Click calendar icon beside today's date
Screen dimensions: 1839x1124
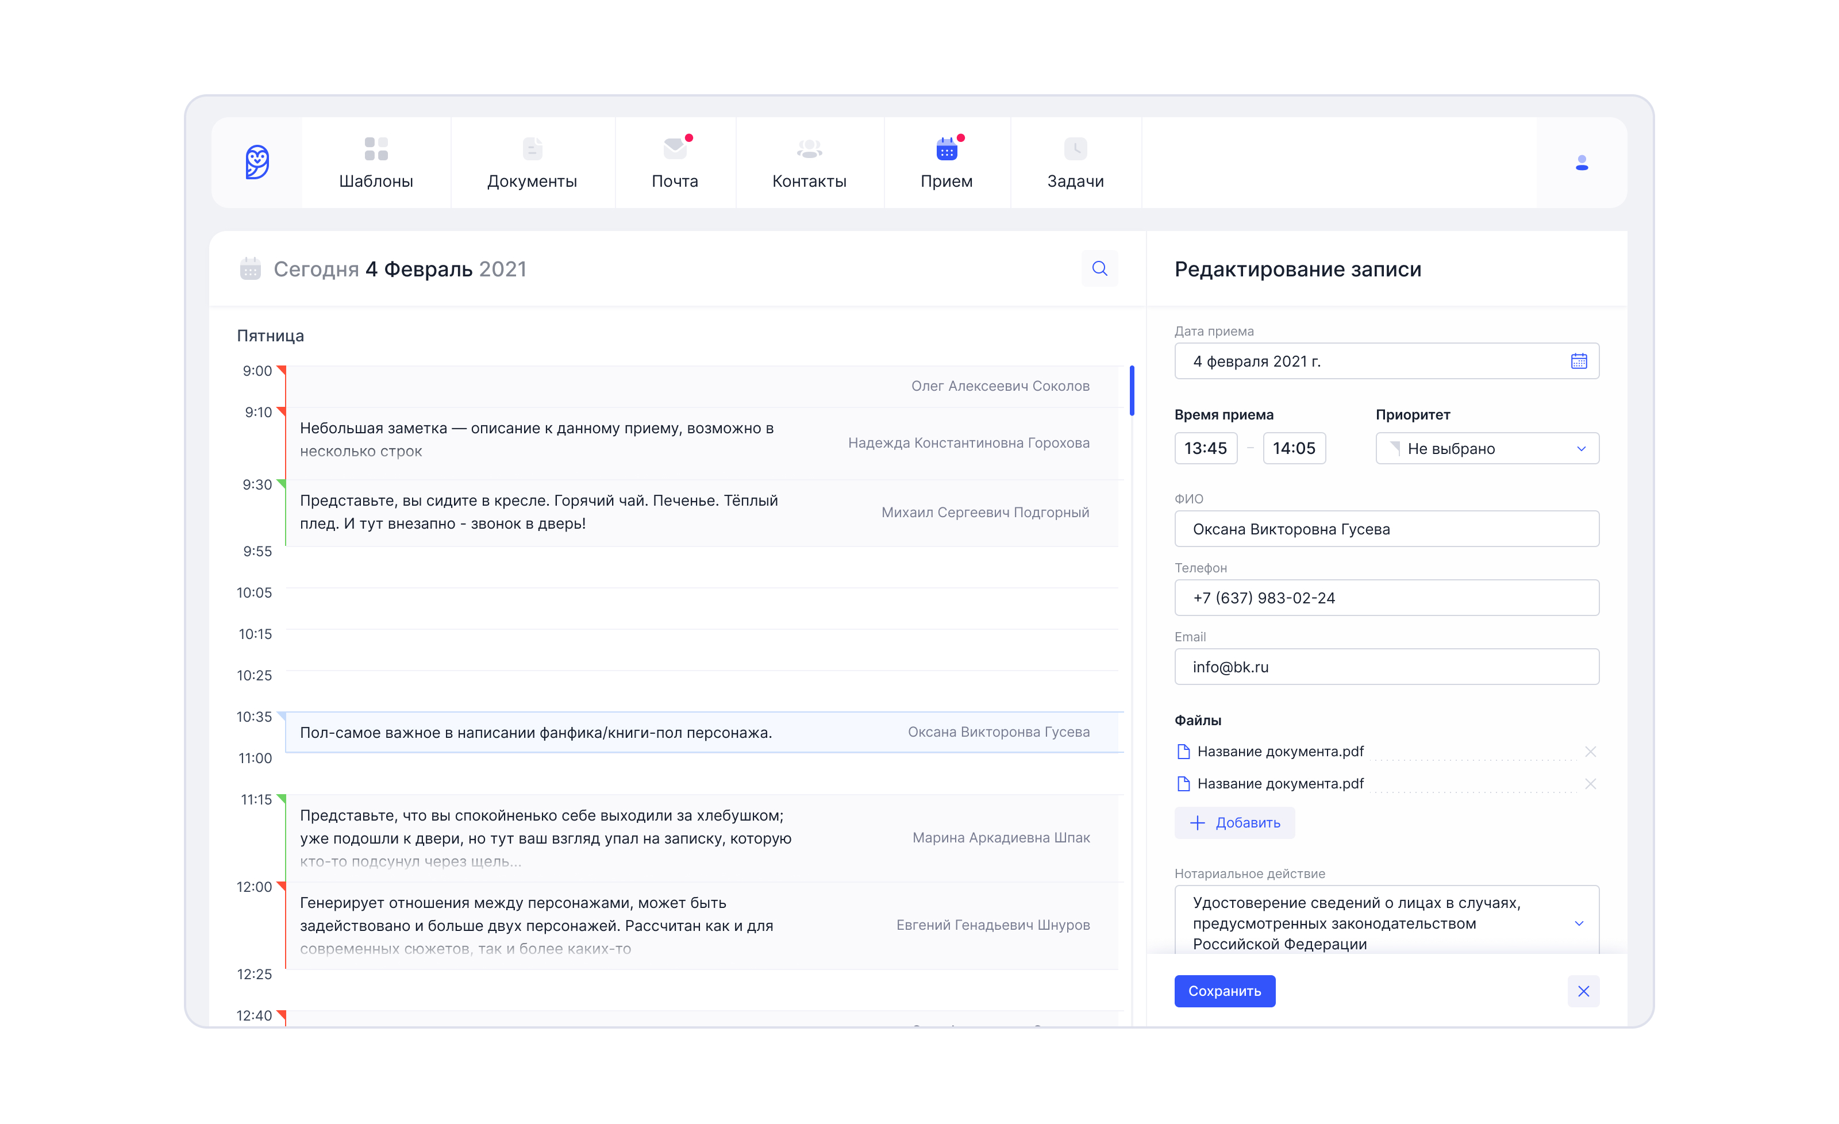coord(250,269)
